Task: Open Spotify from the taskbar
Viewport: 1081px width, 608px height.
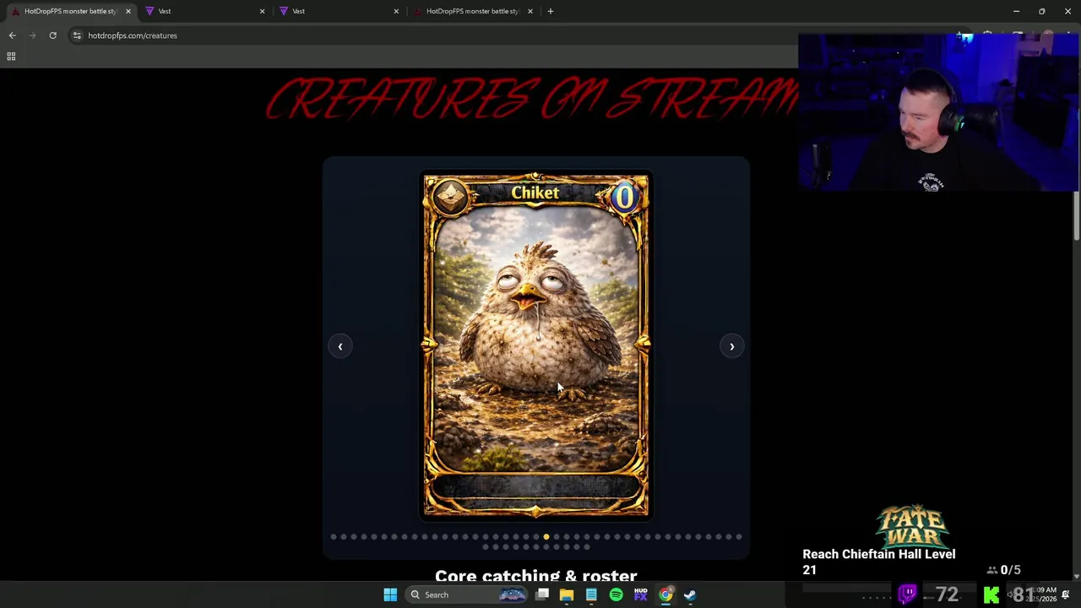Action: 616,594
